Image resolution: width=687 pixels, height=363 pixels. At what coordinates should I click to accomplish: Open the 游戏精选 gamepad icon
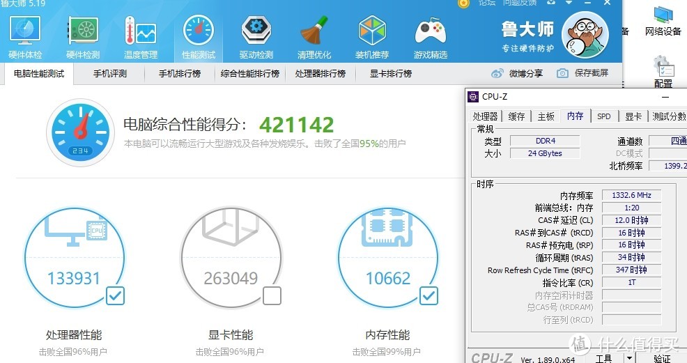[431, 37]
